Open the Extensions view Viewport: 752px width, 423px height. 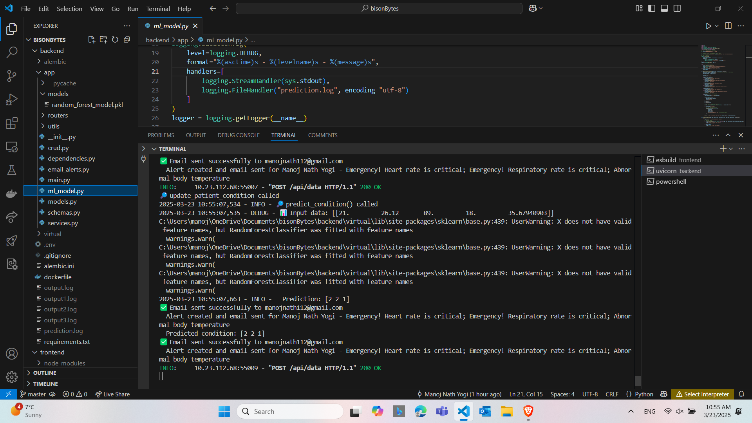[12, 123]
